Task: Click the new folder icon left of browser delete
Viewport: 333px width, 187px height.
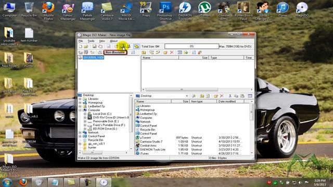Action: pyautogui.click(x=216, y=96)
